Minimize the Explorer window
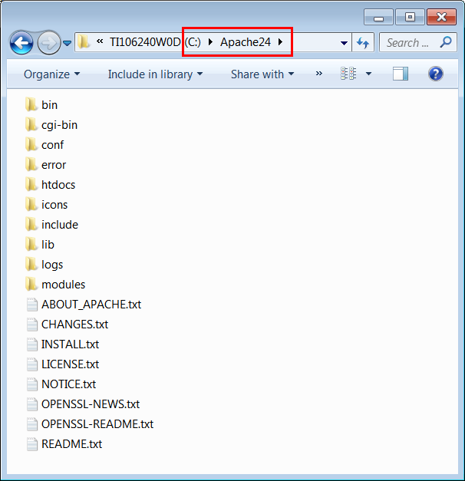Screen dimensions: 465x481 [x=378, y=17]
